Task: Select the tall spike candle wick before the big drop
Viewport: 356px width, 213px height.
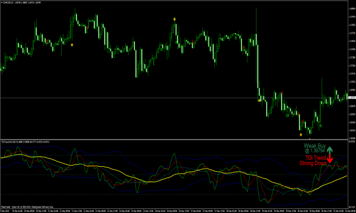Action: 256,21
